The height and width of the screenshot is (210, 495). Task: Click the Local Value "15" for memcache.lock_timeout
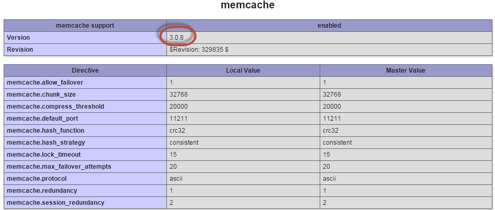click(x=173, y=155)
